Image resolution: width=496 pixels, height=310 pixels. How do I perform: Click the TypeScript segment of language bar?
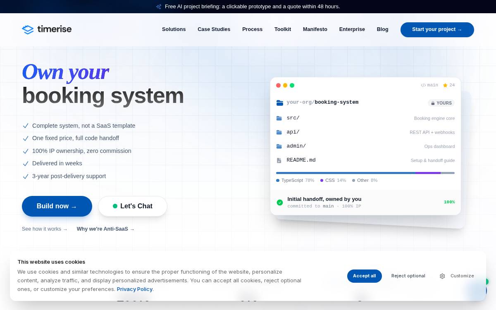tap(346, 173)
